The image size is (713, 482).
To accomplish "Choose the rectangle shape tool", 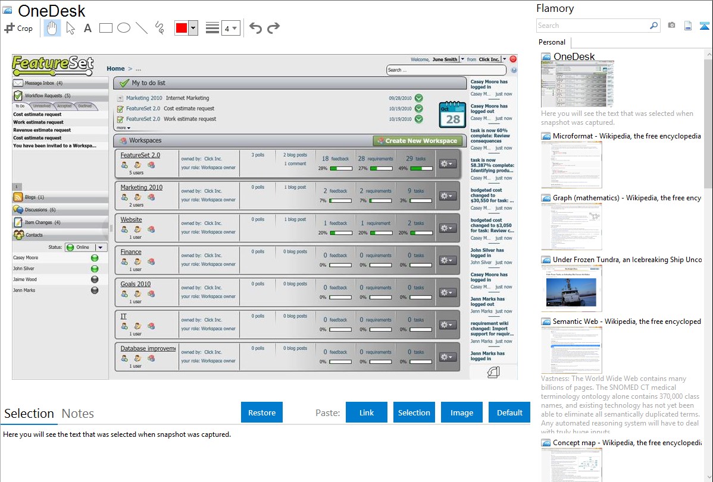I will [x=105, y=28].
